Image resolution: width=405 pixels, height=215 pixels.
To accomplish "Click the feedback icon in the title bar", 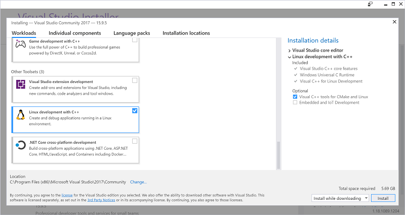I will 371,4.
